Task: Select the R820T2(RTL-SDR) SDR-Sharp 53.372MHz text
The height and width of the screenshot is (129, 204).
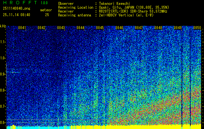Action: [133, 11]
